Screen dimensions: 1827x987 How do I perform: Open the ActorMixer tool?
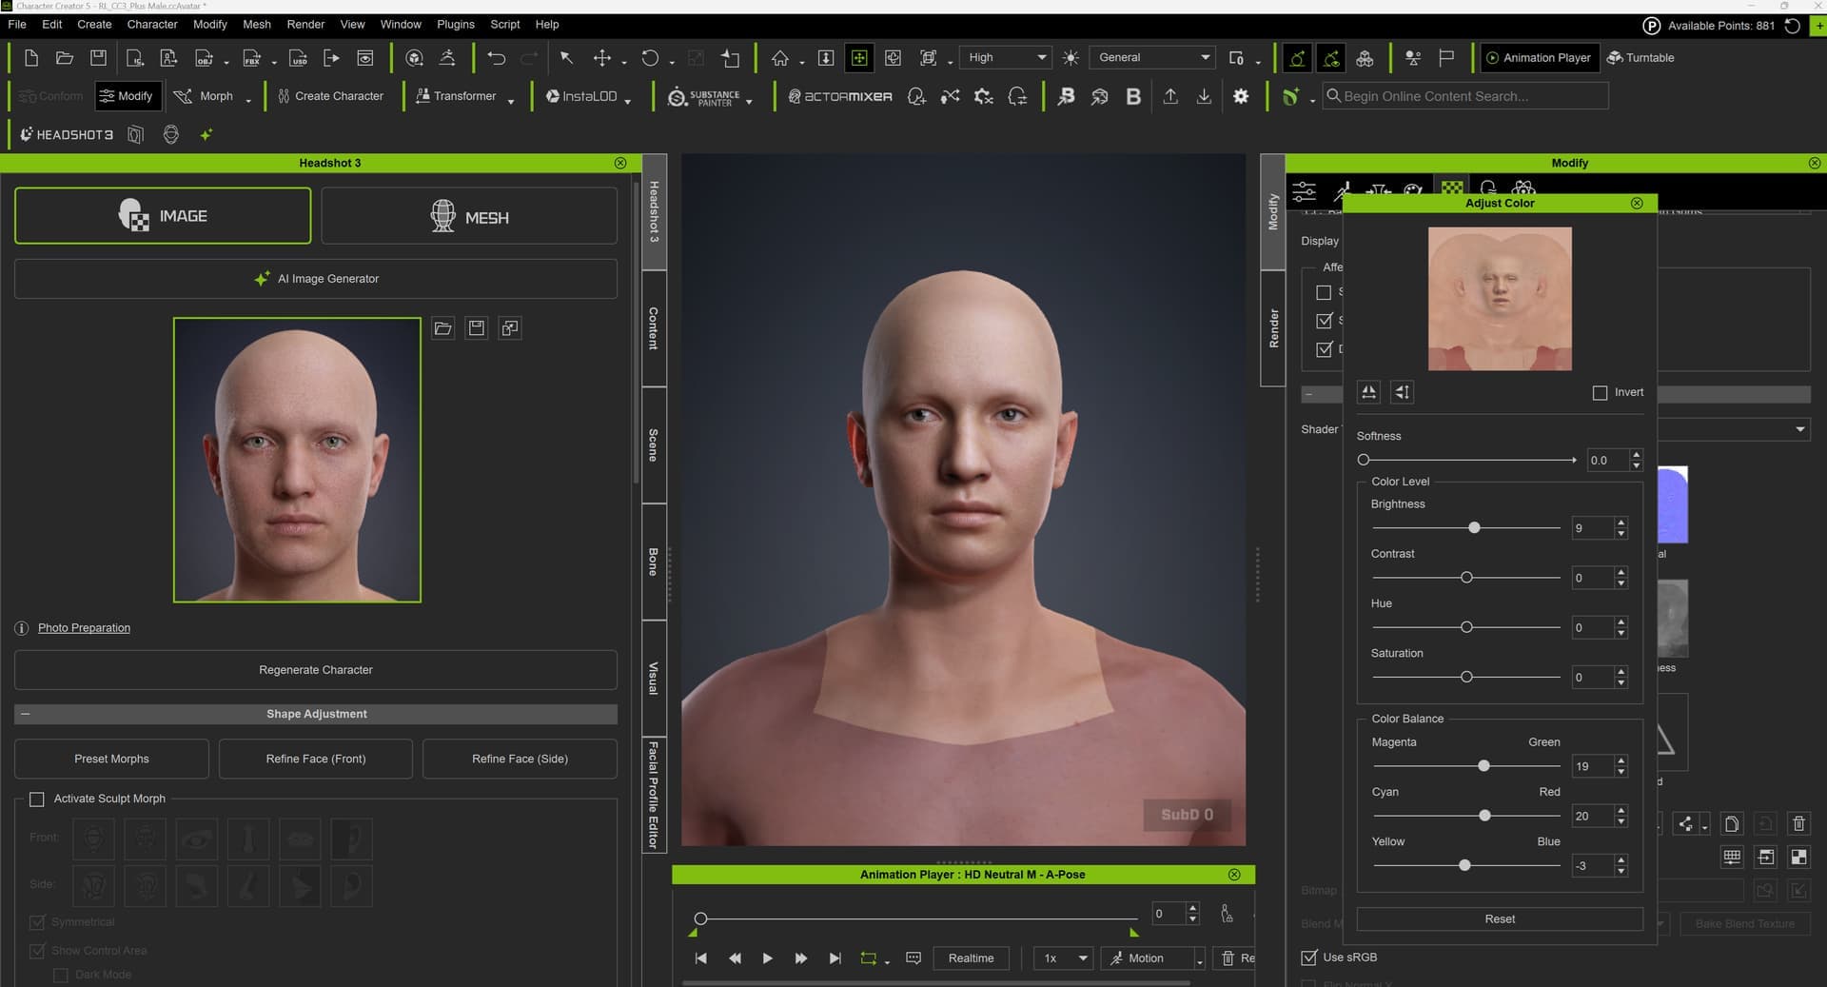pyautogui.click(x=840, y=97)
